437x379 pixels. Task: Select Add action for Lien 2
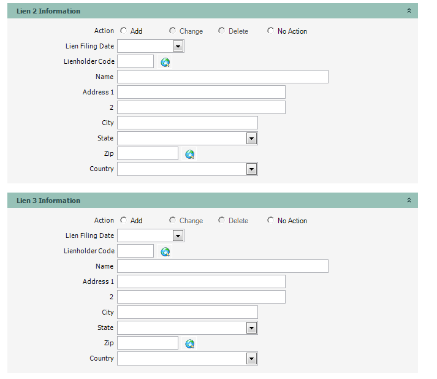tap(123, 31)
